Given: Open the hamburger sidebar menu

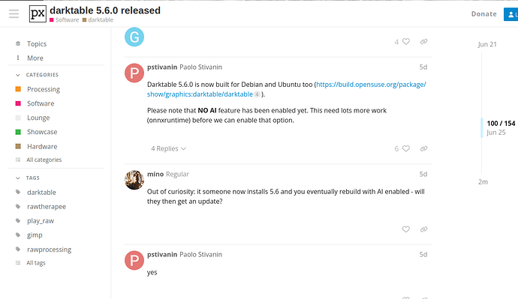Looking at the screenshot, I should click(x=14, y=13).
